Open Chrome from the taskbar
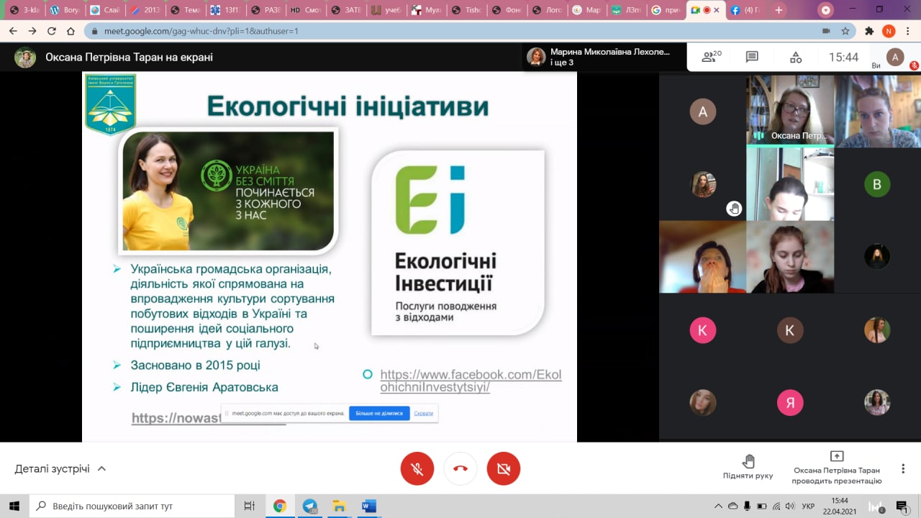Screen dimensions: 921x518 point(280,506)
